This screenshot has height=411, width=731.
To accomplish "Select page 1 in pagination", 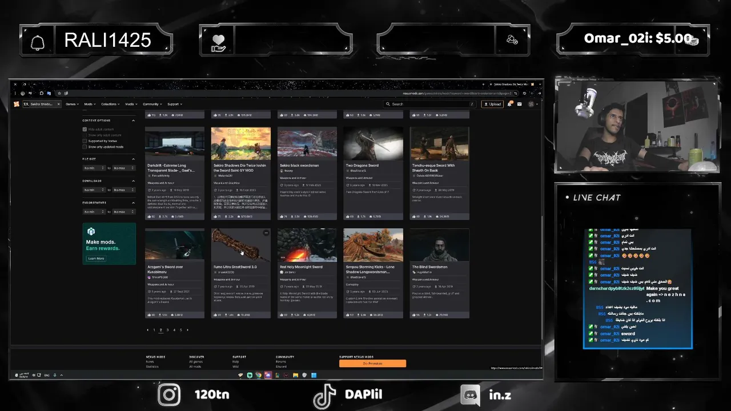I will tap(154, 330).
